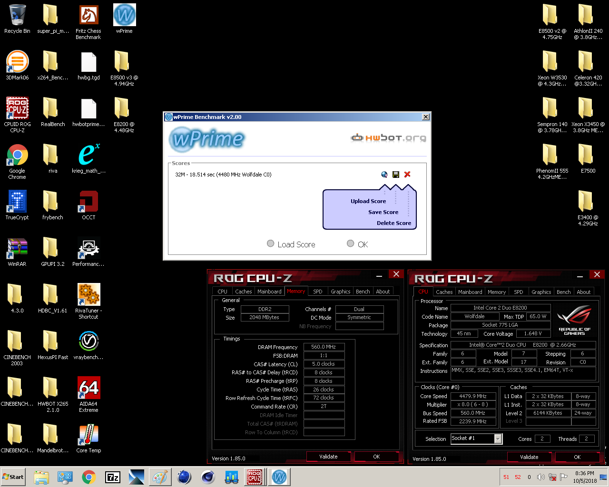Open the WinRAR desktop shortcut
This screenshot has height=487, width=609.
coord(17,252)
